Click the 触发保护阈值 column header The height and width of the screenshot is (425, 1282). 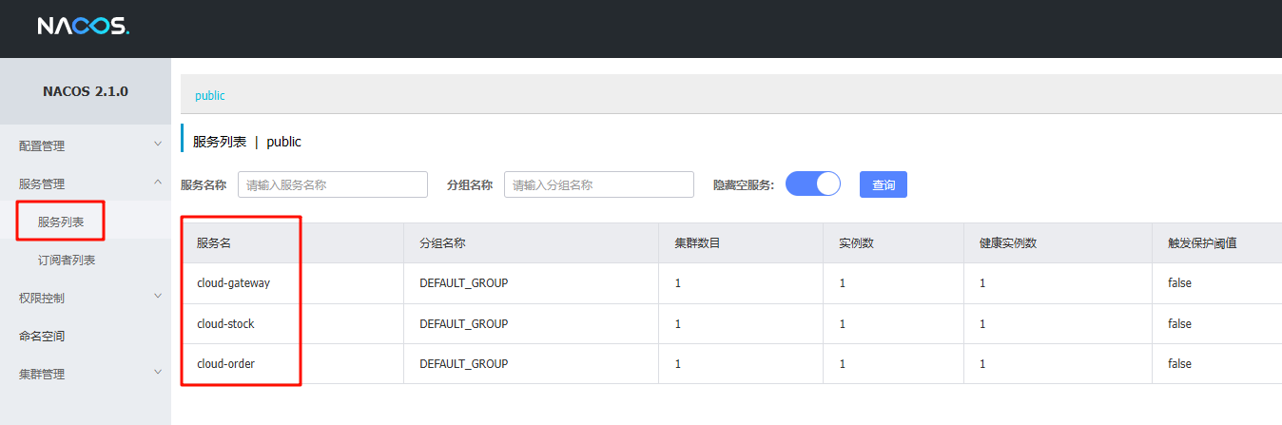(x=1202, y=242)
